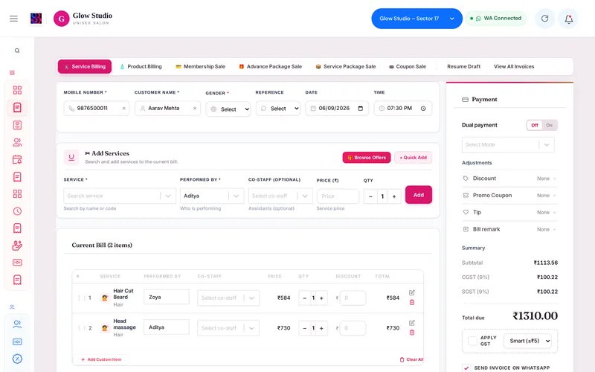
Task: Open the Glow Studio – Sector 17 branch dropdown
Action: click(416, 18)
